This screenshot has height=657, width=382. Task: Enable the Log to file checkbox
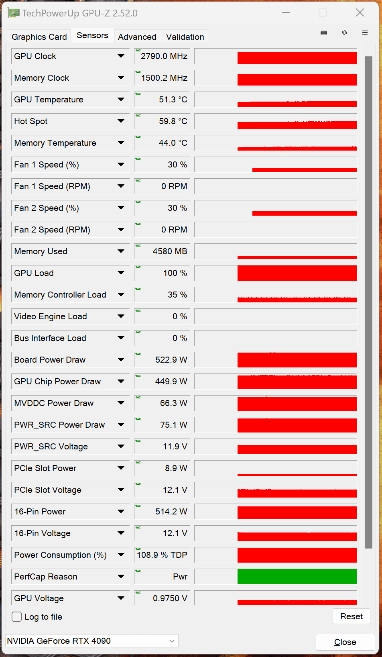(x=17, y=616)
